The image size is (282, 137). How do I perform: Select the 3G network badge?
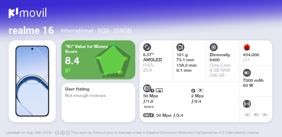pos(265,115)
